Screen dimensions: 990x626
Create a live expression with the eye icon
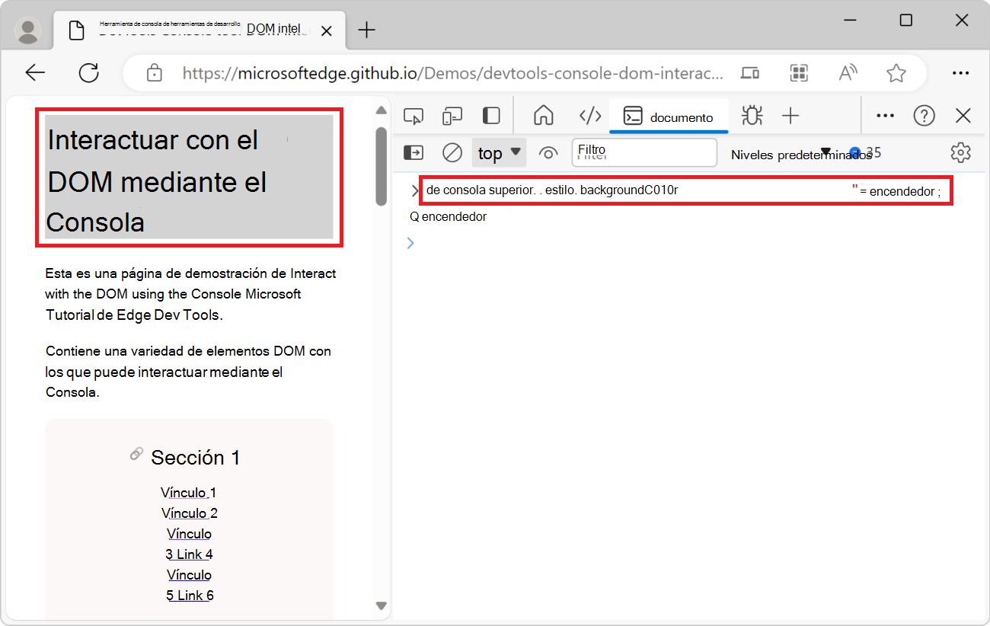[548, 152]
